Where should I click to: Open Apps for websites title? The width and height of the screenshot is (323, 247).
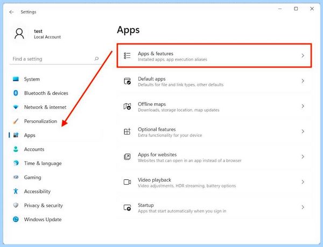click(157, 155)
